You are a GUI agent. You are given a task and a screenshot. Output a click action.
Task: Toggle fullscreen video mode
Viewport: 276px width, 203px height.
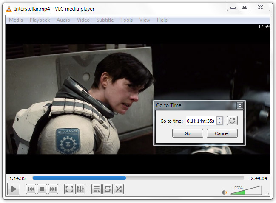(69, 189)
